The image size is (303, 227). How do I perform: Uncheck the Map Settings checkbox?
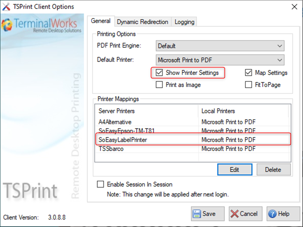249,73
